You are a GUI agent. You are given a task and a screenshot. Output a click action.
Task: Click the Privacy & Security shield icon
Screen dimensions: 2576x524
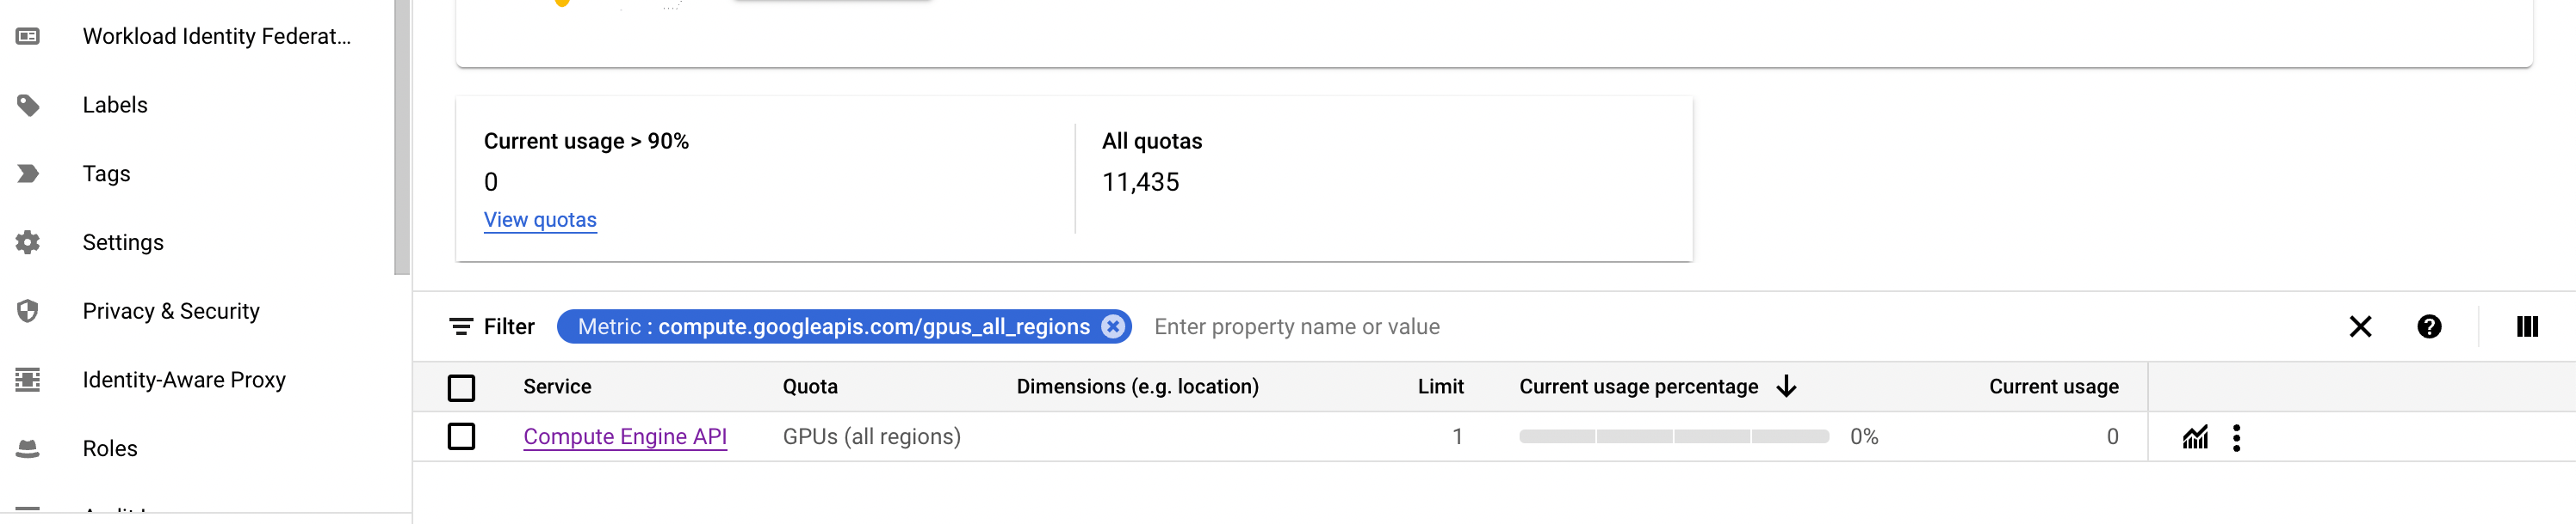click(x=28, y=312)
